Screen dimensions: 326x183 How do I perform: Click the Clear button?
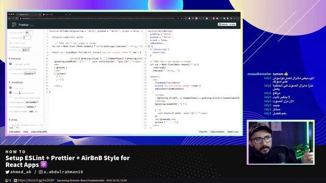[x=26, y=132]
